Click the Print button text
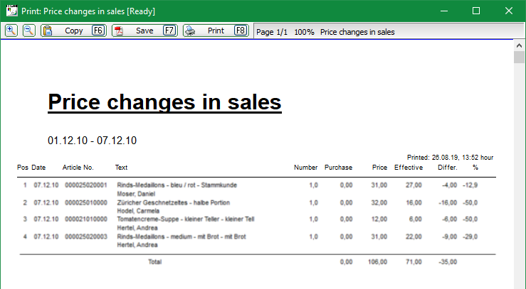 216,31
